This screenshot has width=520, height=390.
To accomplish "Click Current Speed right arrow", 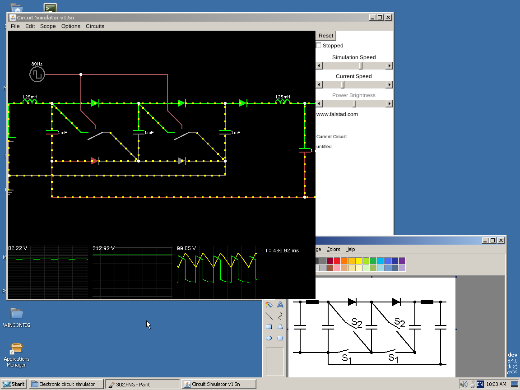I will [x=390, y=85].
